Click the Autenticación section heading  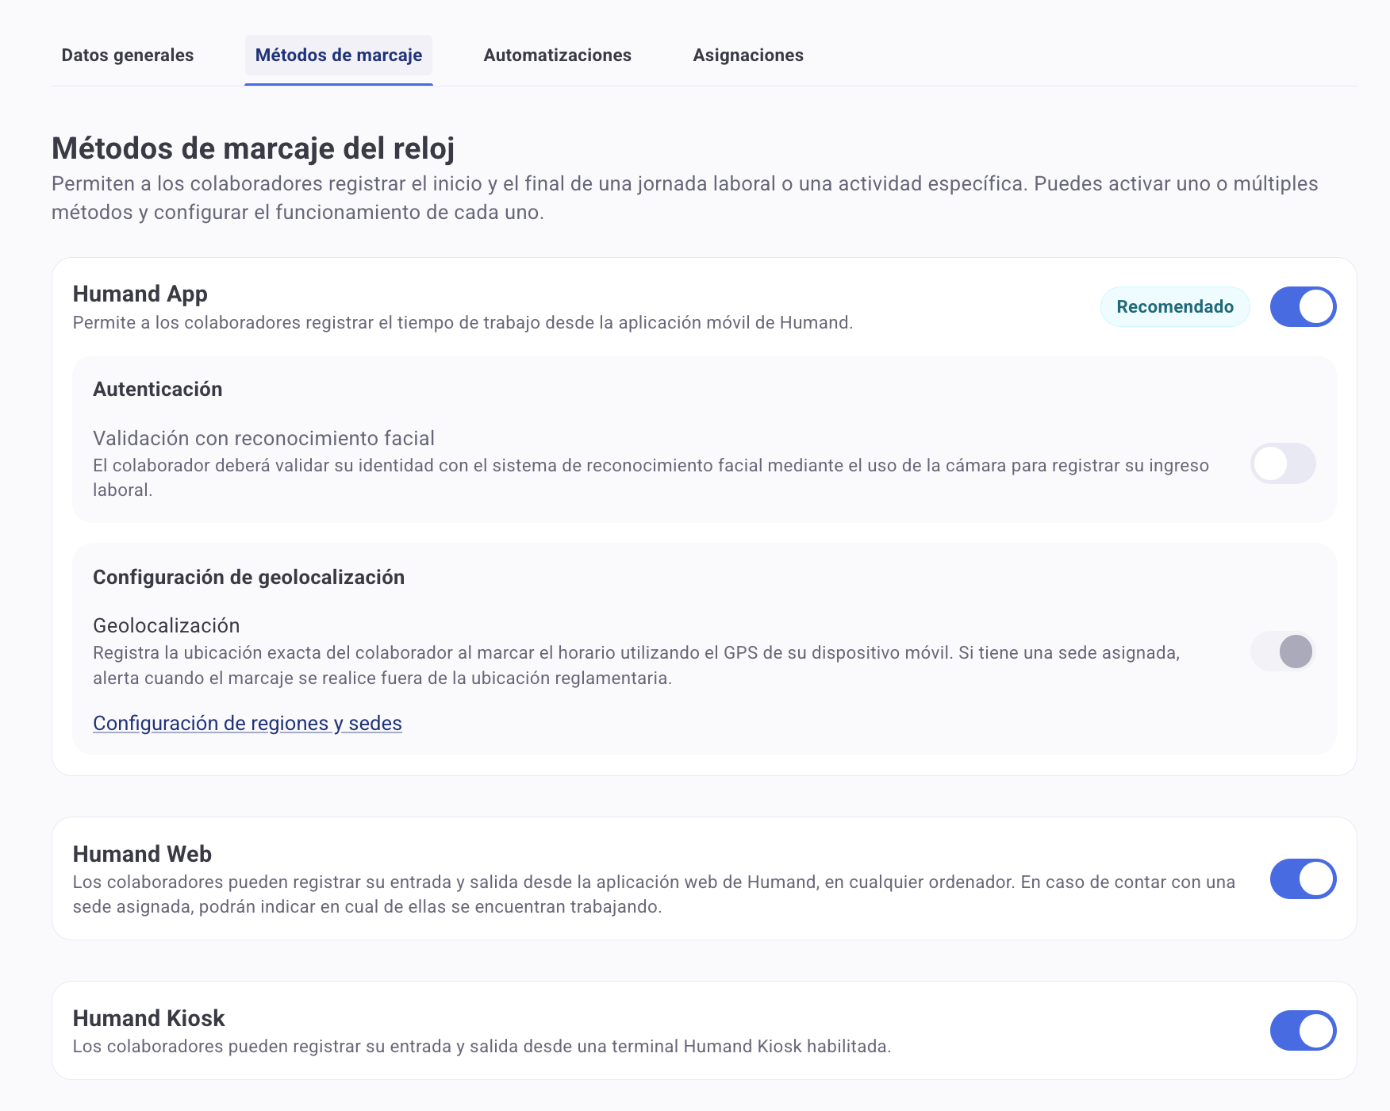pos(157,389)
